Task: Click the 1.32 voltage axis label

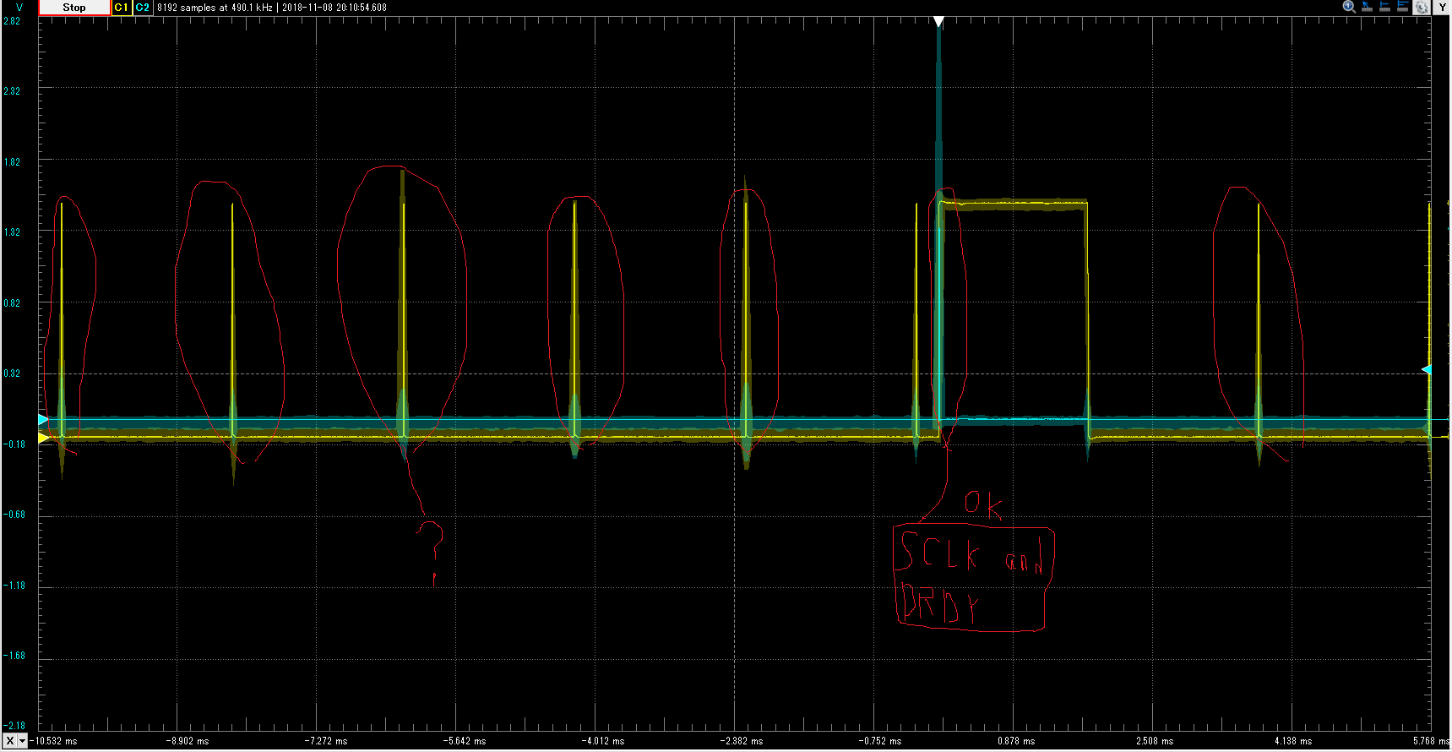Action: [12, 232]
